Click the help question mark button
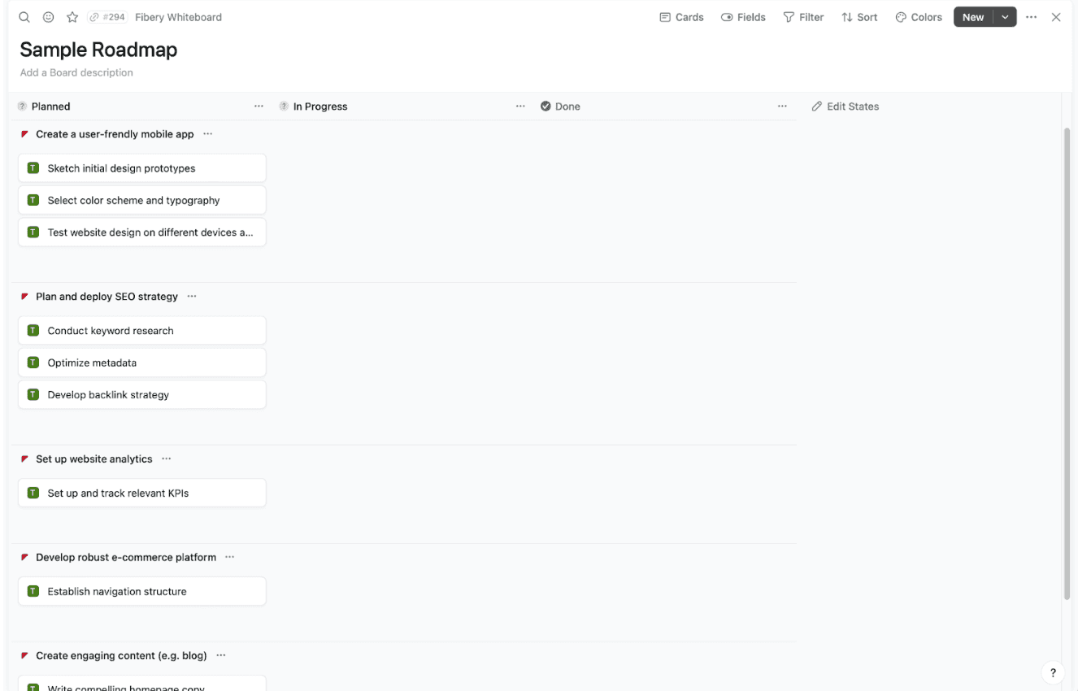Screen dimensions: 1078x691 [x=1052, y=672]
